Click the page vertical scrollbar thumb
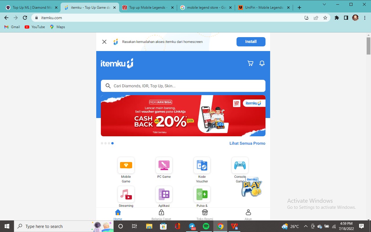The height and width of the screenshot is (232, 371). coord(368,46)
